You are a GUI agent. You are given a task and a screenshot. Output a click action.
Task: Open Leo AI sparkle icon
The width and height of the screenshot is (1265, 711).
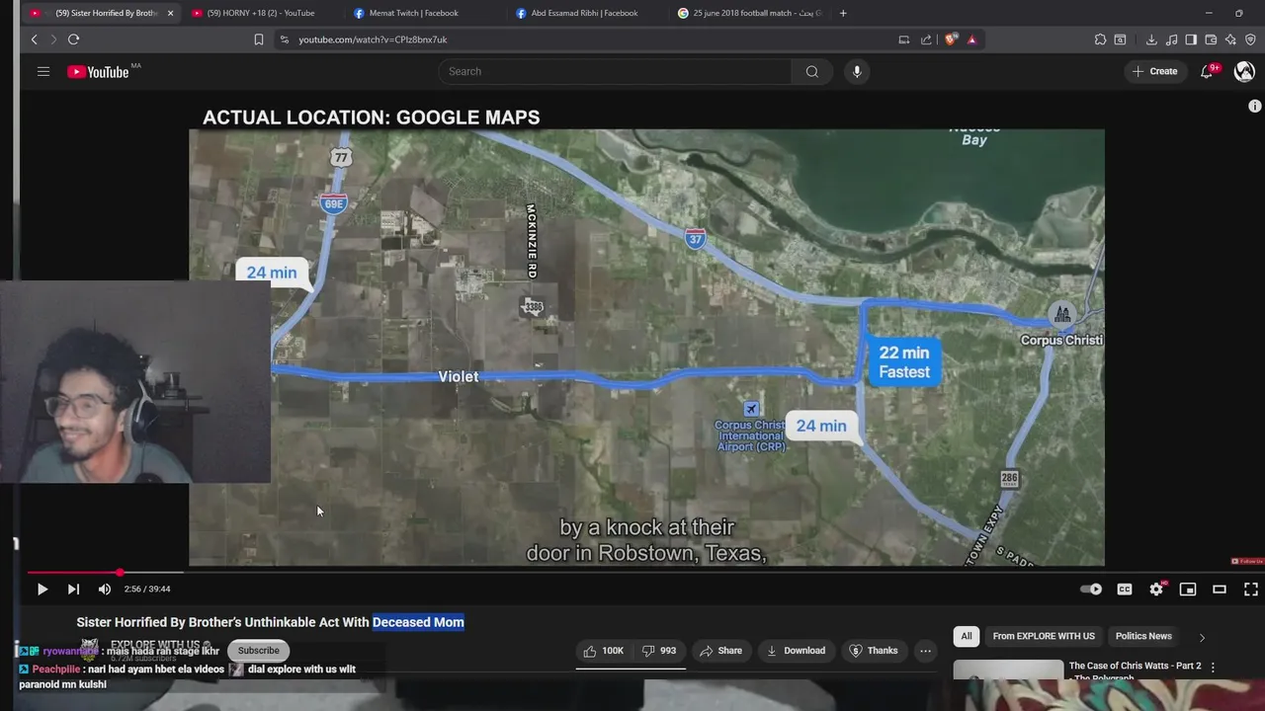click(1230, 39)
